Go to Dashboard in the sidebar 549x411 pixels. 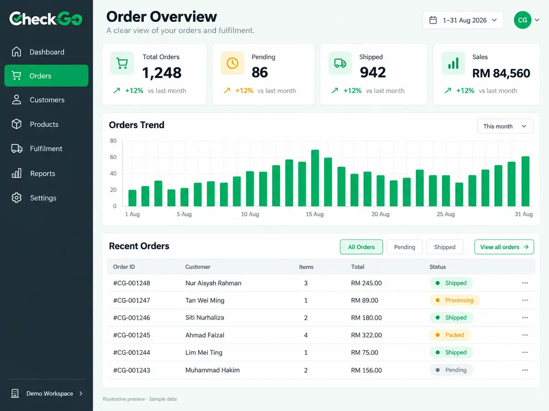coord(46,52)
